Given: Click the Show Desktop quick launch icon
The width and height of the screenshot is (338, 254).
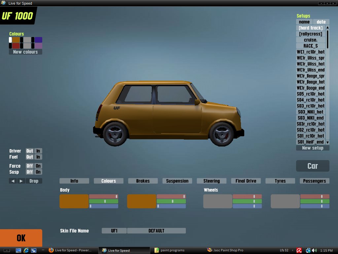Looking at the screenshot, I should click(x=18, y=250).
